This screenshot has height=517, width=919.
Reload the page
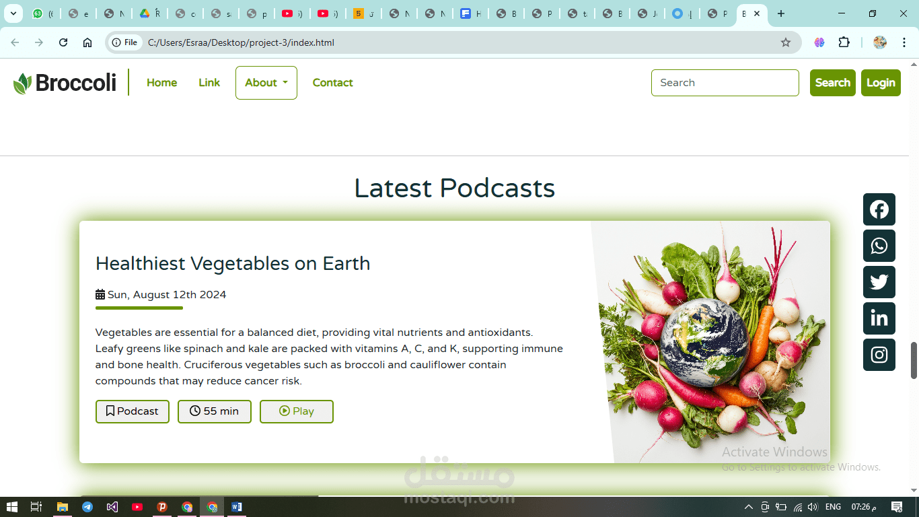tap(63, 42)
